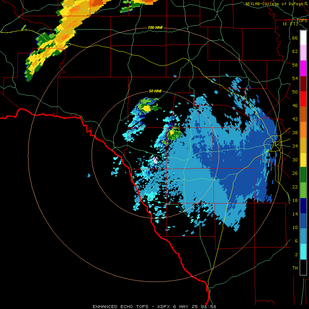
Task: Click the legend value '14'
Action: (295, 214)
